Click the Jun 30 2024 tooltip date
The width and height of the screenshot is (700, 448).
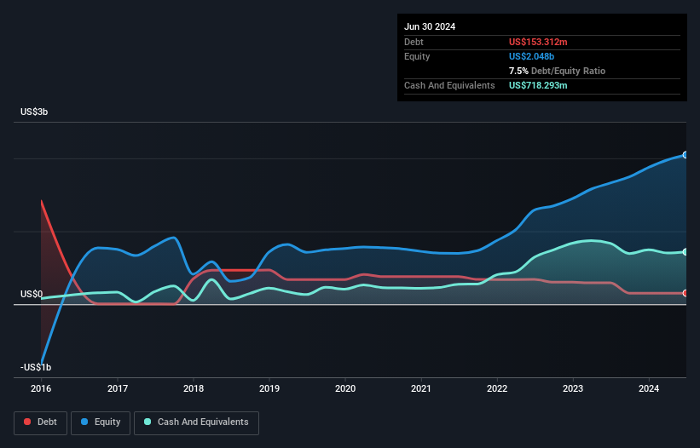pyautogui.click(x=430, y=26)
